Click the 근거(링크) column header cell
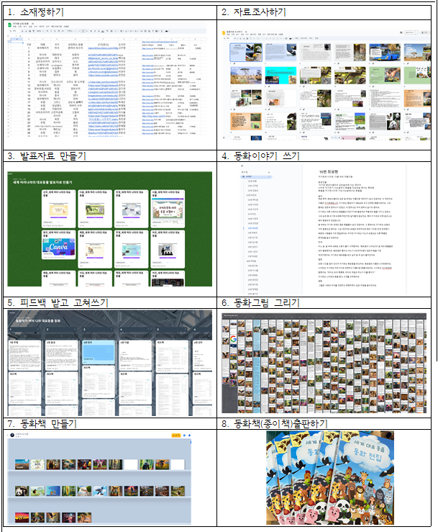The height and width of the screenshot is (532, 438). click(x=103, y=45)
